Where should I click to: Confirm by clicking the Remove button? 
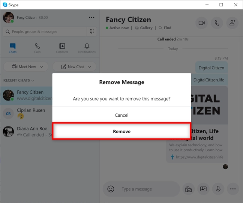(x=121, y=131)
